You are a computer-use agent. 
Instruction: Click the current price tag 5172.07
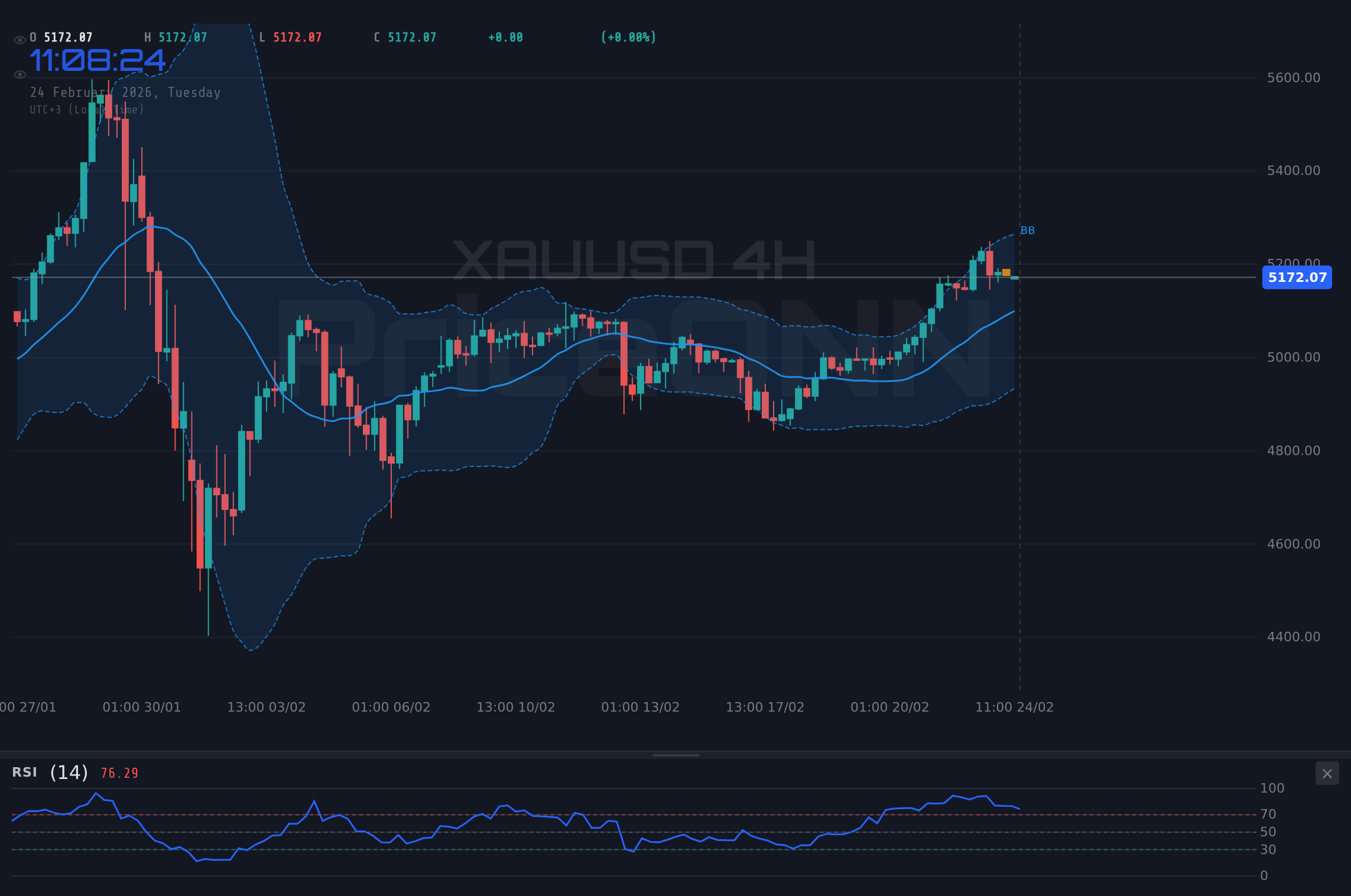(1297, 278)
